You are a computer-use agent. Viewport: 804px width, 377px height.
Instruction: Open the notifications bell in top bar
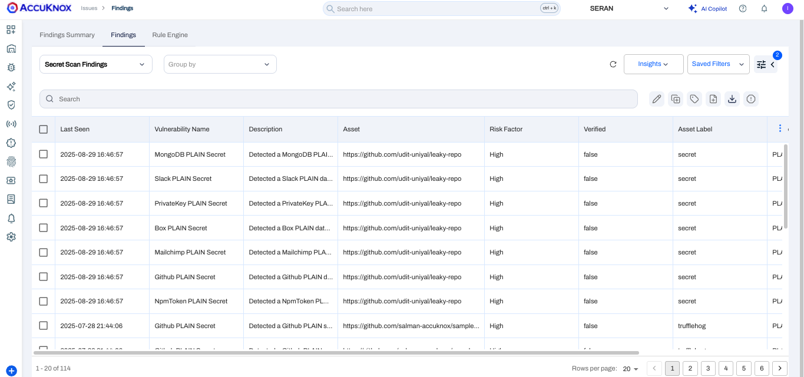click(x=764, y=9)
